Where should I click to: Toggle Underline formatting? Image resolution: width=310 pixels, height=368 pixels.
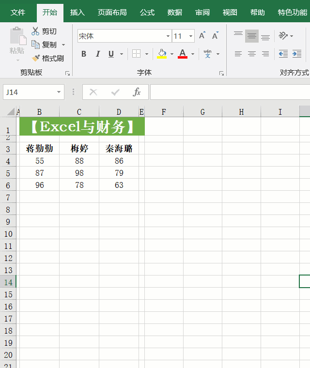click(111, 54)
